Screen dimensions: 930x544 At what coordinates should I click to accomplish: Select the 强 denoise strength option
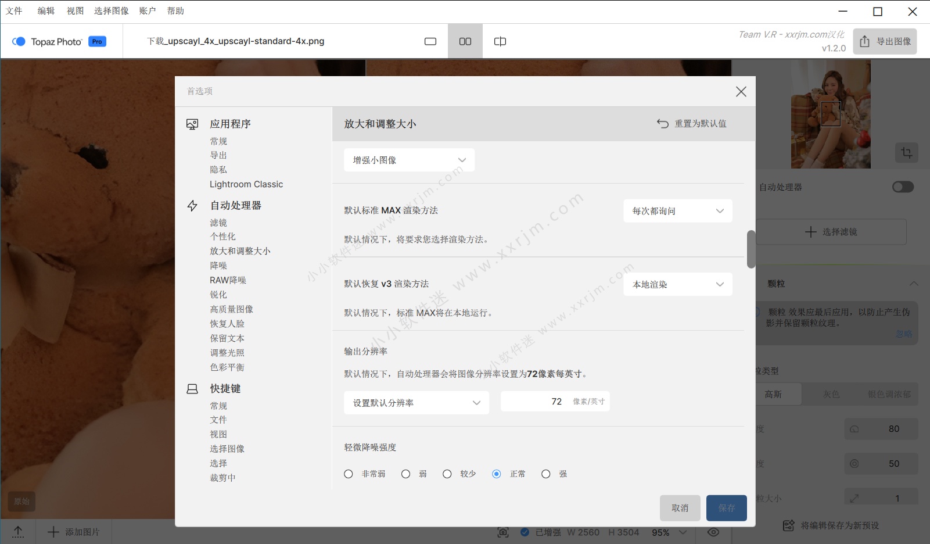click(546, 474)
